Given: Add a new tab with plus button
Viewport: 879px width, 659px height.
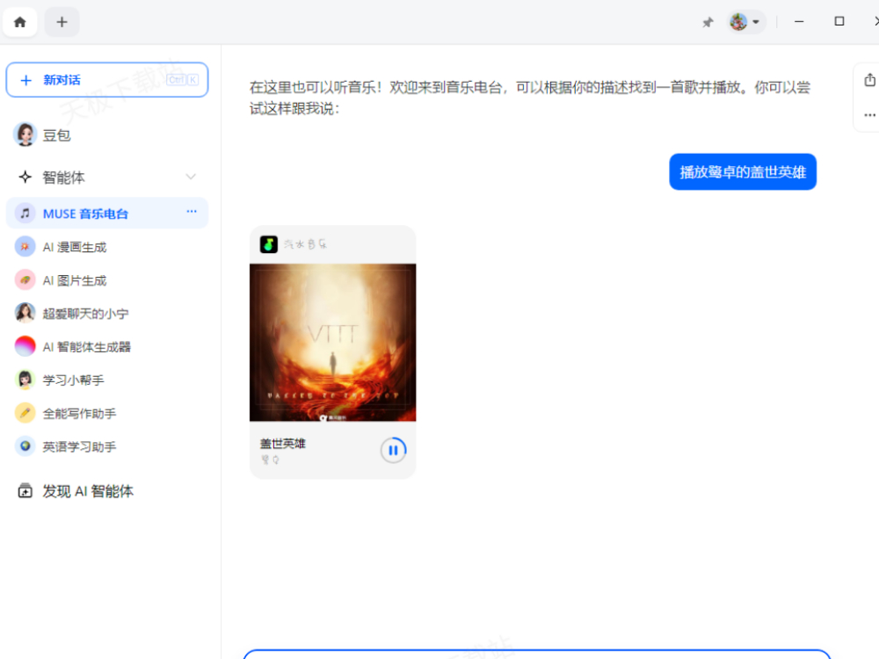Looking at the screenshot, I should click(x=62, y=22).
